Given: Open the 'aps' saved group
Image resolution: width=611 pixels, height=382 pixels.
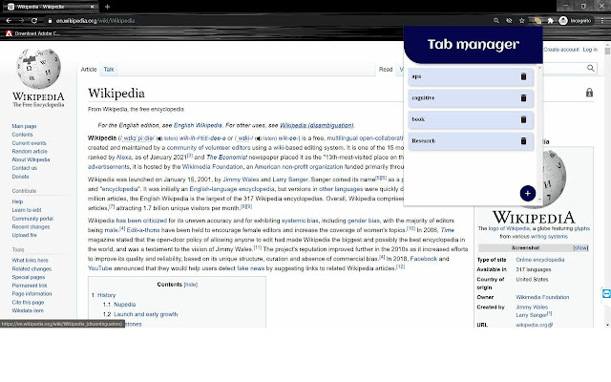Looking at the screenshot, I should (471, 76).
